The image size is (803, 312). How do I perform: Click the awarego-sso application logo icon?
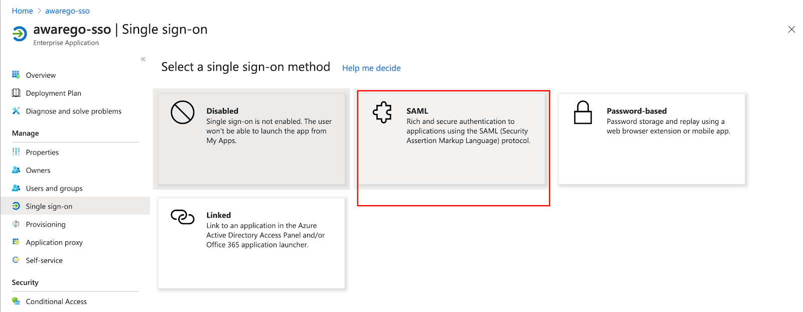click(20, 34)
